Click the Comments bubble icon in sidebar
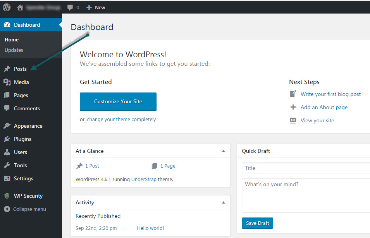 point(7,108)
